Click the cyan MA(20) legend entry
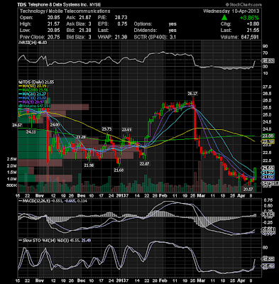 pos(33,94)
